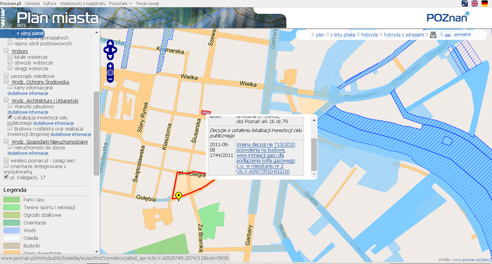Screen dimensions: 492x264
Task: Hide the panel with ukryj panel button
Action: pos(30,33)
